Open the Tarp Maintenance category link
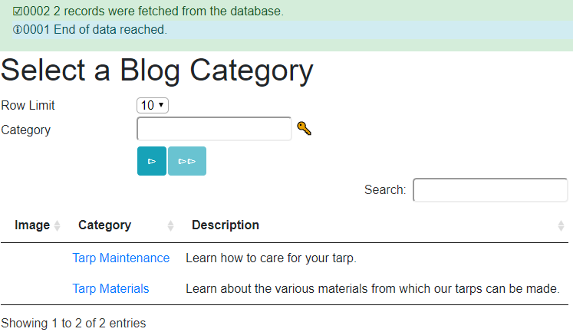 click(120, 258)
